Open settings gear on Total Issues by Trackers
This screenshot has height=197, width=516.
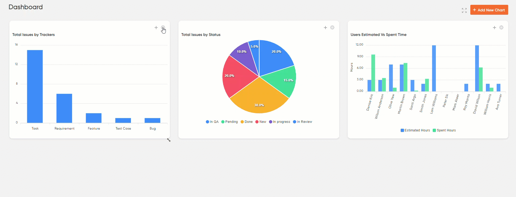coord(163,28)
